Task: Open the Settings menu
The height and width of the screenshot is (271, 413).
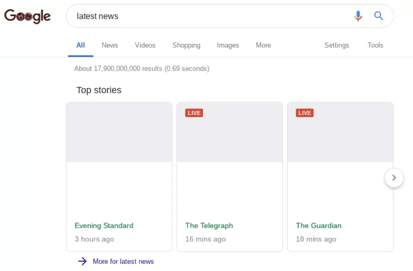Action: tap(337, 45)
